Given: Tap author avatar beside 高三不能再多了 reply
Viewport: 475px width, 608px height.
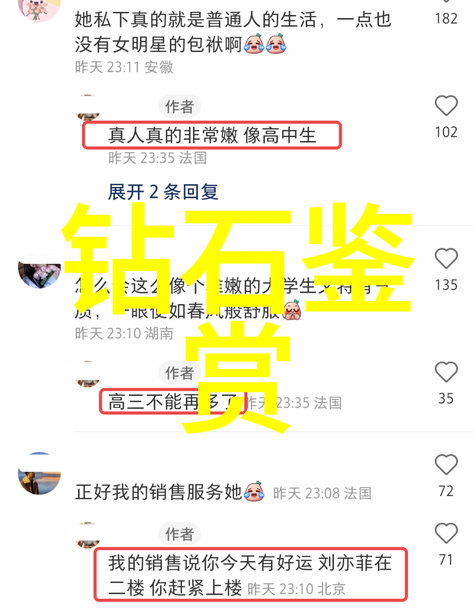Looking at the screenshot, I should point(88,374).
